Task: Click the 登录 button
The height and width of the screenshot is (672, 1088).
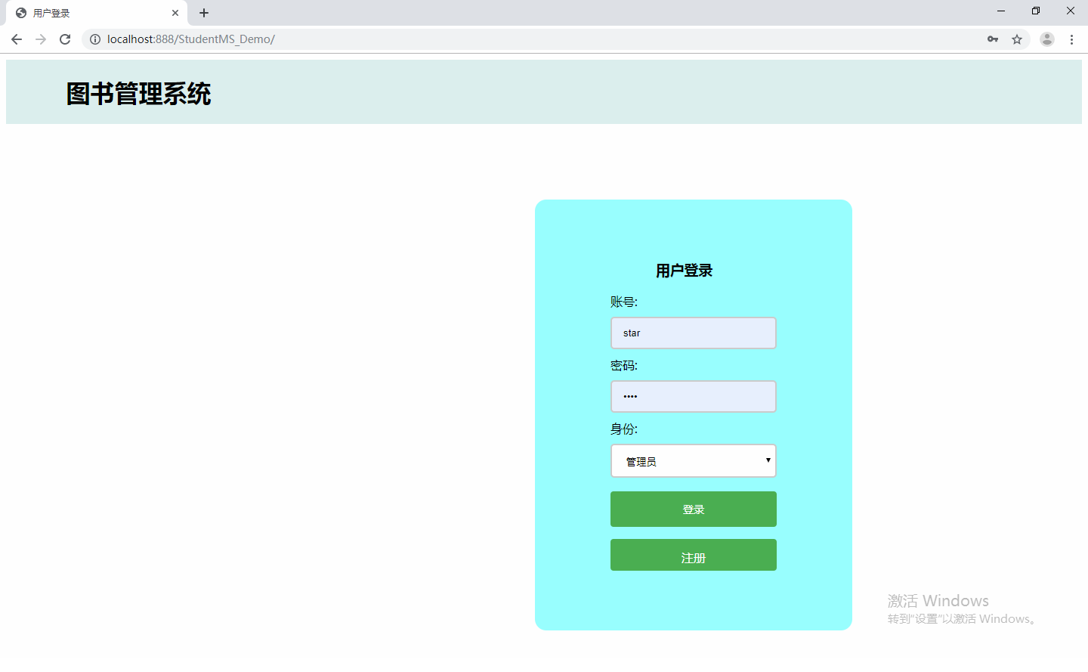Action: click(x=694, y=509)
